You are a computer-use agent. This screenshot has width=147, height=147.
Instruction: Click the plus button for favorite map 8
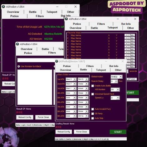126,55
